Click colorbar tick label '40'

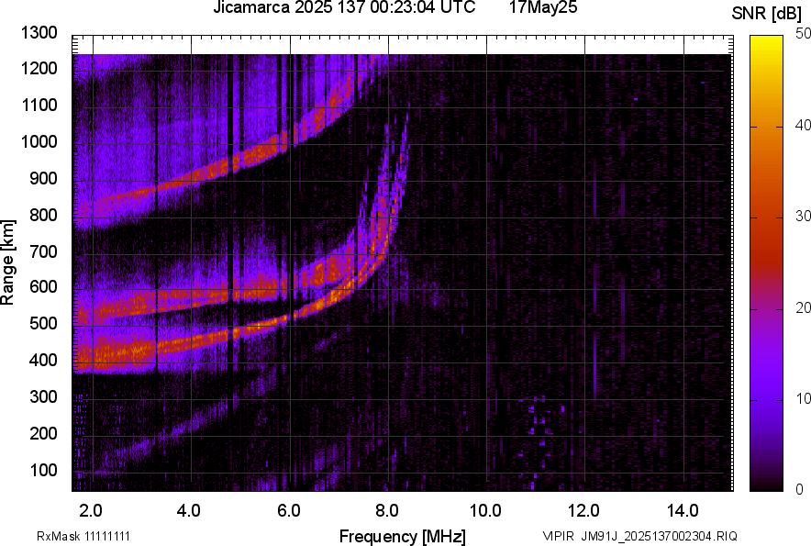point(802,125)
